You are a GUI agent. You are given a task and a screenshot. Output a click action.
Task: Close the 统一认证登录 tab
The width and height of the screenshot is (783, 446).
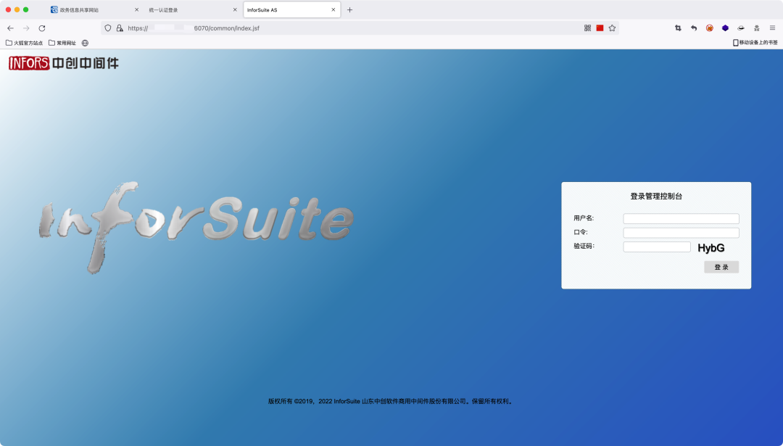tap(235, 9)
